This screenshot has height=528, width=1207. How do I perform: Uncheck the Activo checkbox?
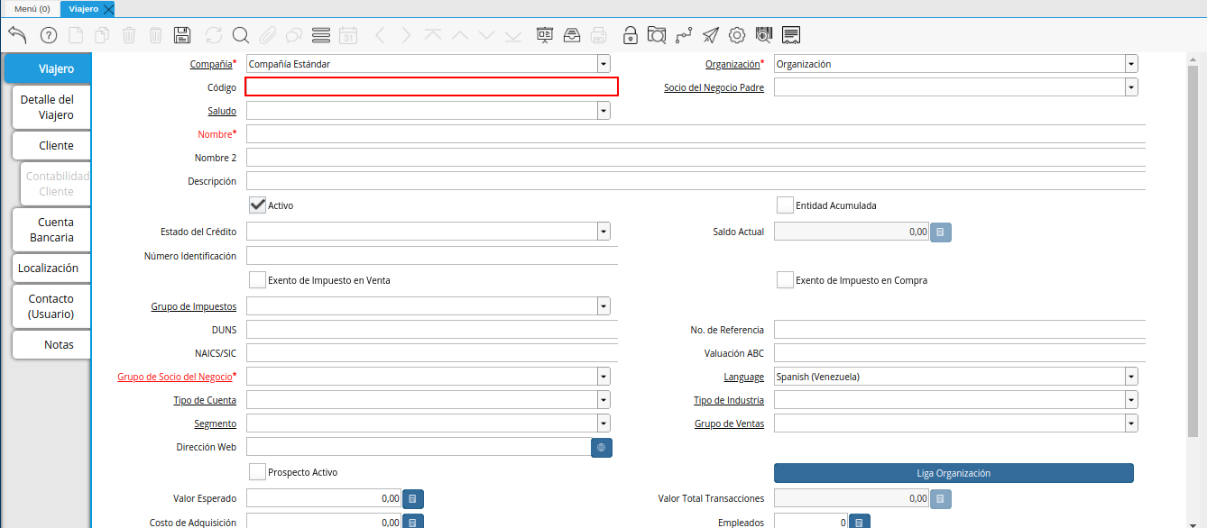[x=257, y=205]
